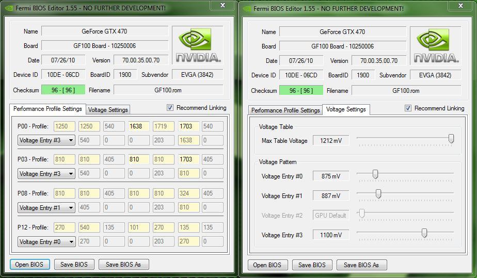
Task: Click right window Name field GeForce GTX 470
Action: click(343, 31)
